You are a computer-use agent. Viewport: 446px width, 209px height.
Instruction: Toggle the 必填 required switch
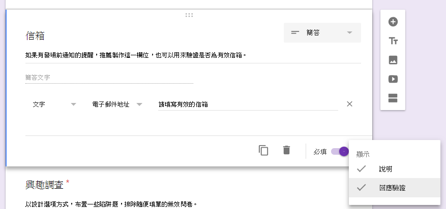340,152
